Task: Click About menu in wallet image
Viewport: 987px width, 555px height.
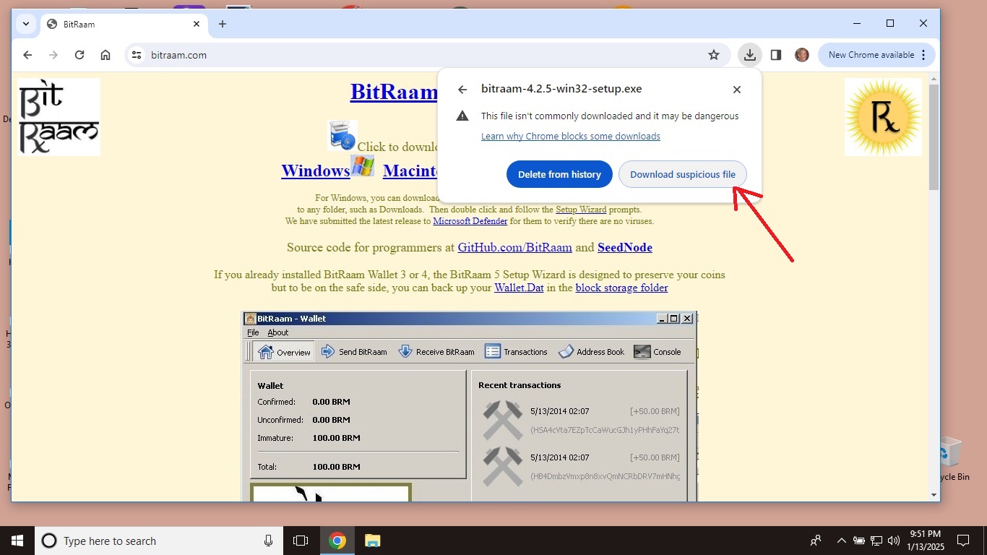Action: pyautogui.click(x=278, y=332)
